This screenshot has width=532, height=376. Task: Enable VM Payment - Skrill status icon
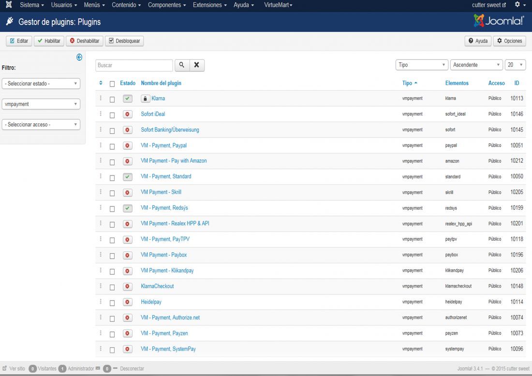(128, 192)
